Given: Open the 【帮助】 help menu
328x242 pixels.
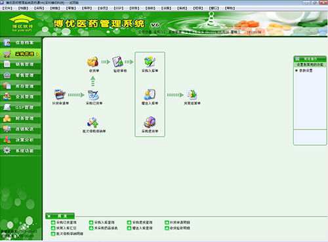Looking at the screenshot, I should pos(230,9).
